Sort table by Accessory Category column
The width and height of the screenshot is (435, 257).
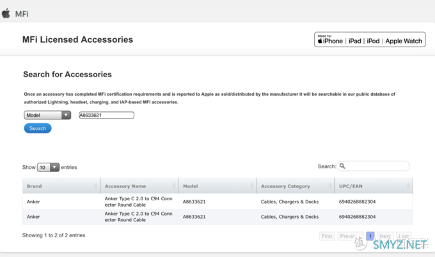(296, 186)
